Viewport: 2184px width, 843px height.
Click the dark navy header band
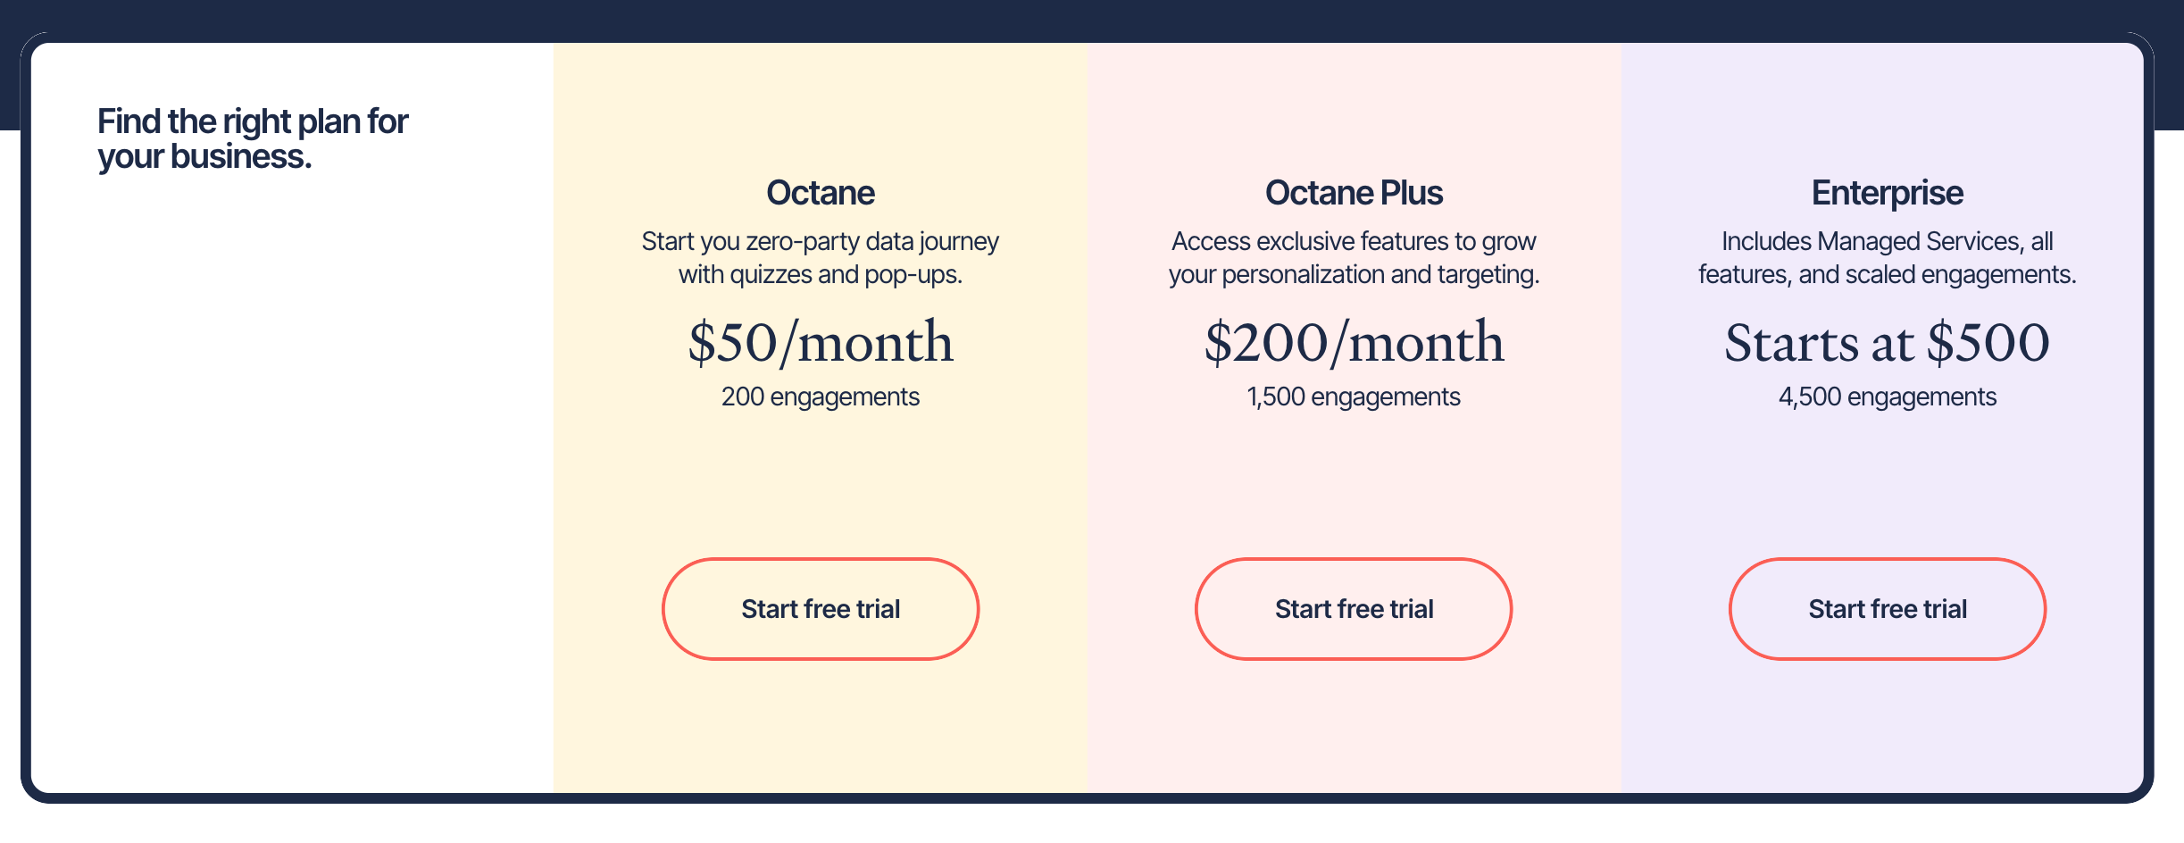(x=1092, y=16)
